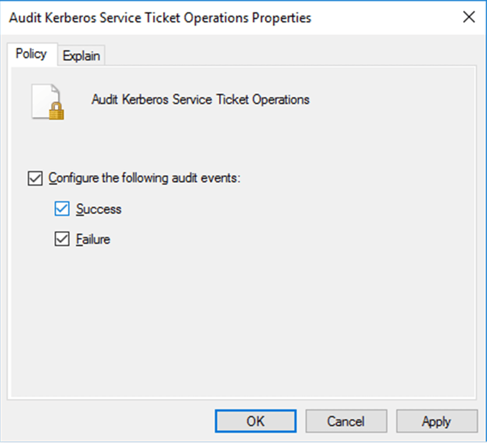Image resolution: width=487 pixels, height=443 pixels.
Task: Click empty tab strip right of Explain
Action: click(291, 55)
